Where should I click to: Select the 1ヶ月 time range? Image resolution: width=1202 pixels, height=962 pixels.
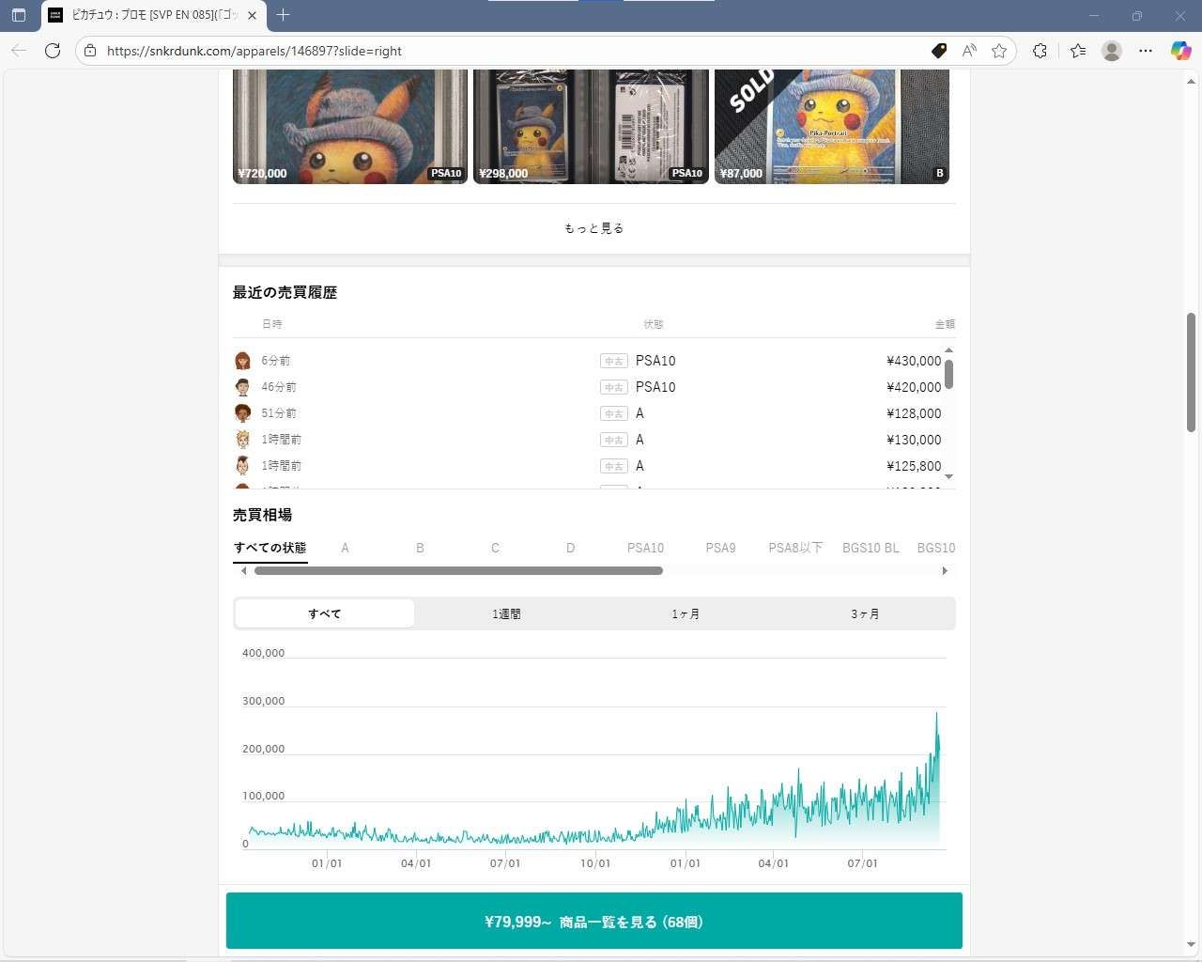click(686, 613)
